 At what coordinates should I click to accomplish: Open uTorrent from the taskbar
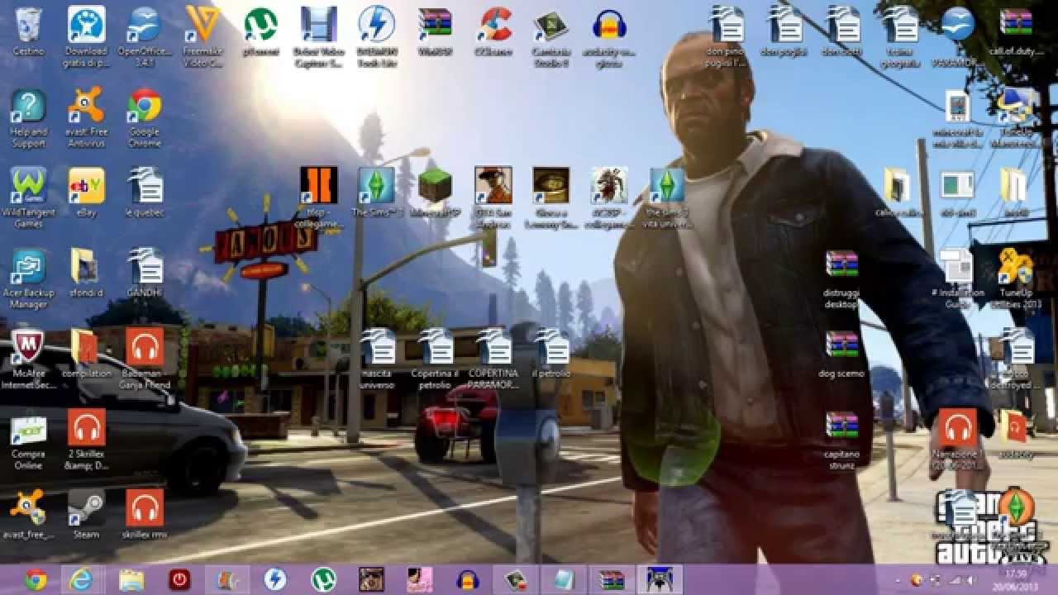[323, 579]
